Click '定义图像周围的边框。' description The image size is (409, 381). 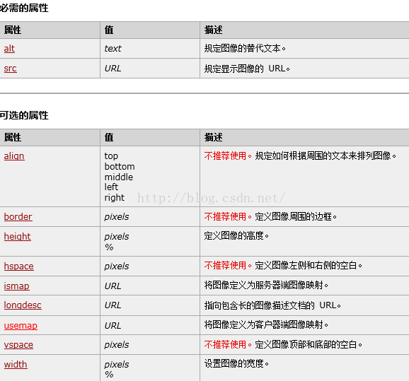[x=296, y=216]
